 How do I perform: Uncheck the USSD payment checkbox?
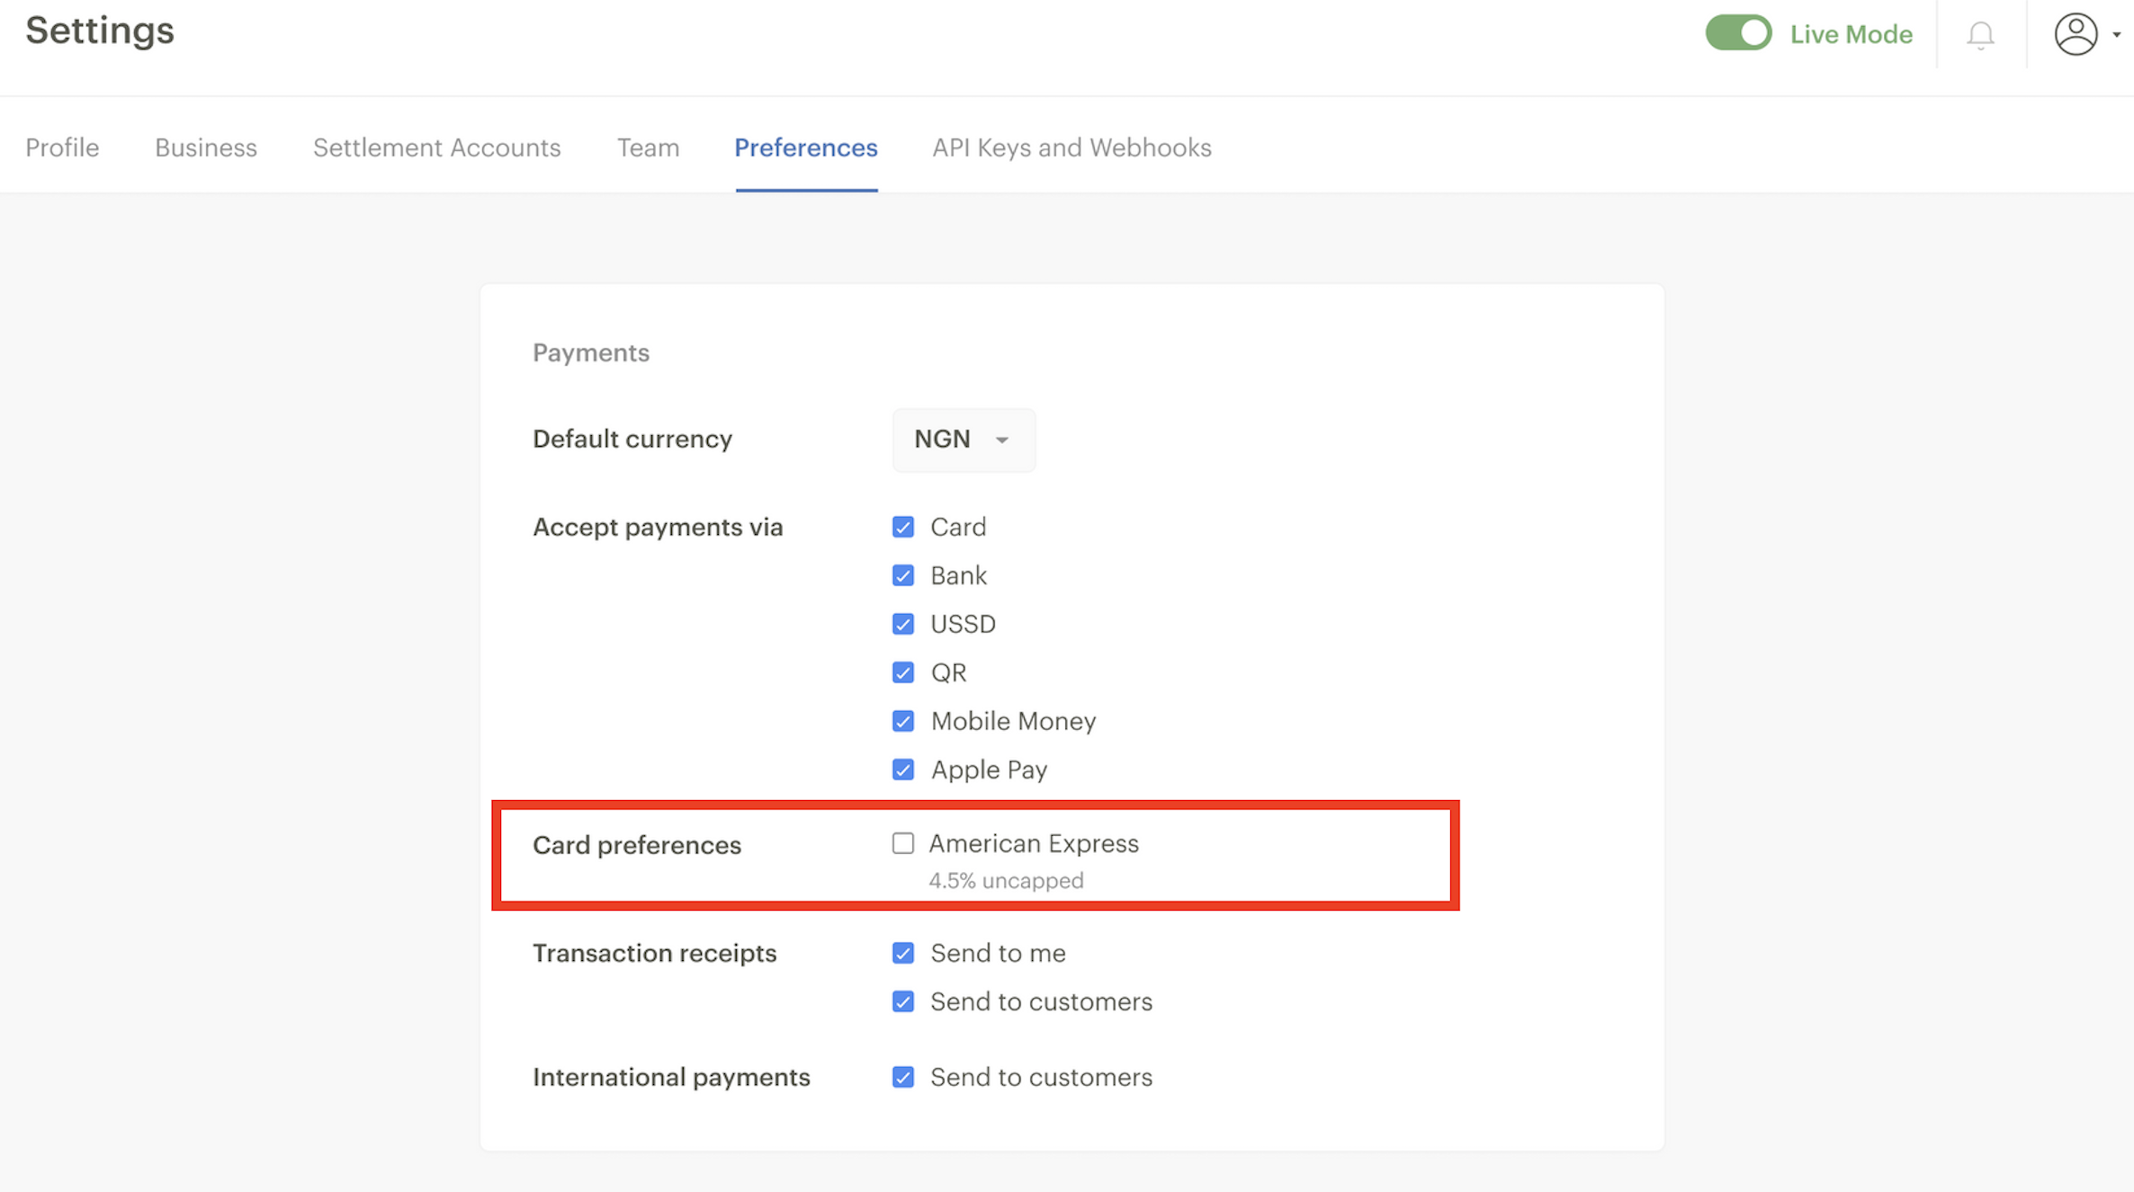pyautogui.click(x=903, y=624)
